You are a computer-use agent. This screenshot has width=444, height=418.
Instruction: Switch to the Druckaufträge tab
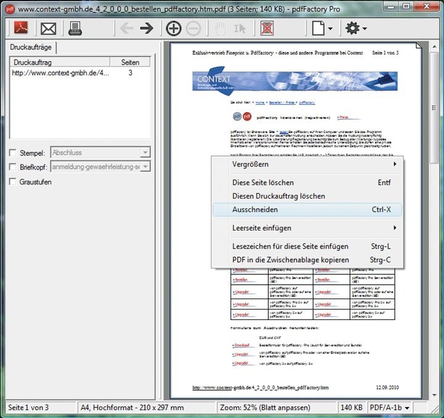pyautogui.click(x=31, y=47)
